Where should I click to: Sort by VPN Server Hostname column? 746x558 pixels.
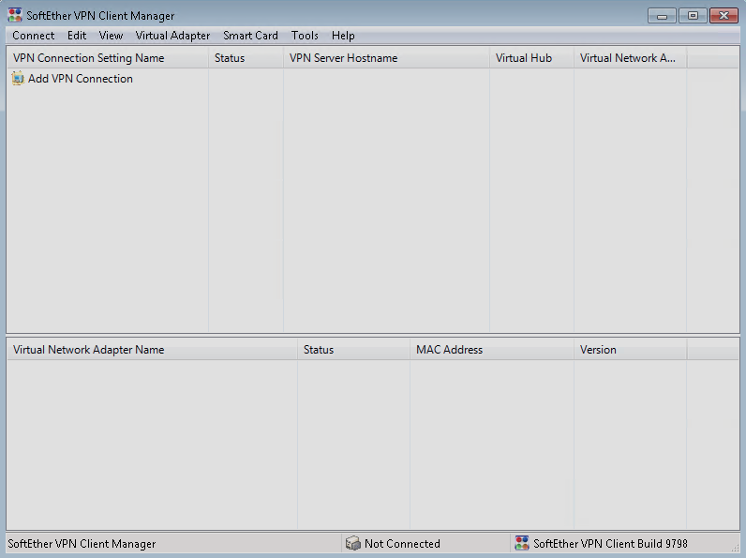[343, 58]
